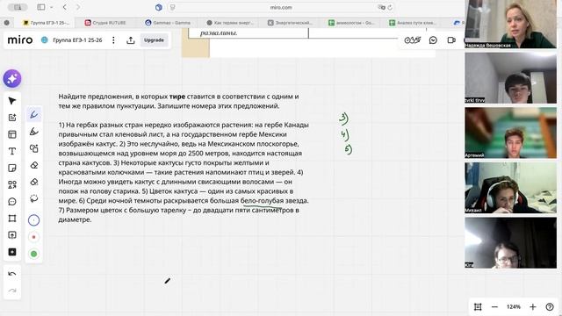562x316 pixels.
Task: Click the bold word тире in task text
Action: tap(177, 97)
